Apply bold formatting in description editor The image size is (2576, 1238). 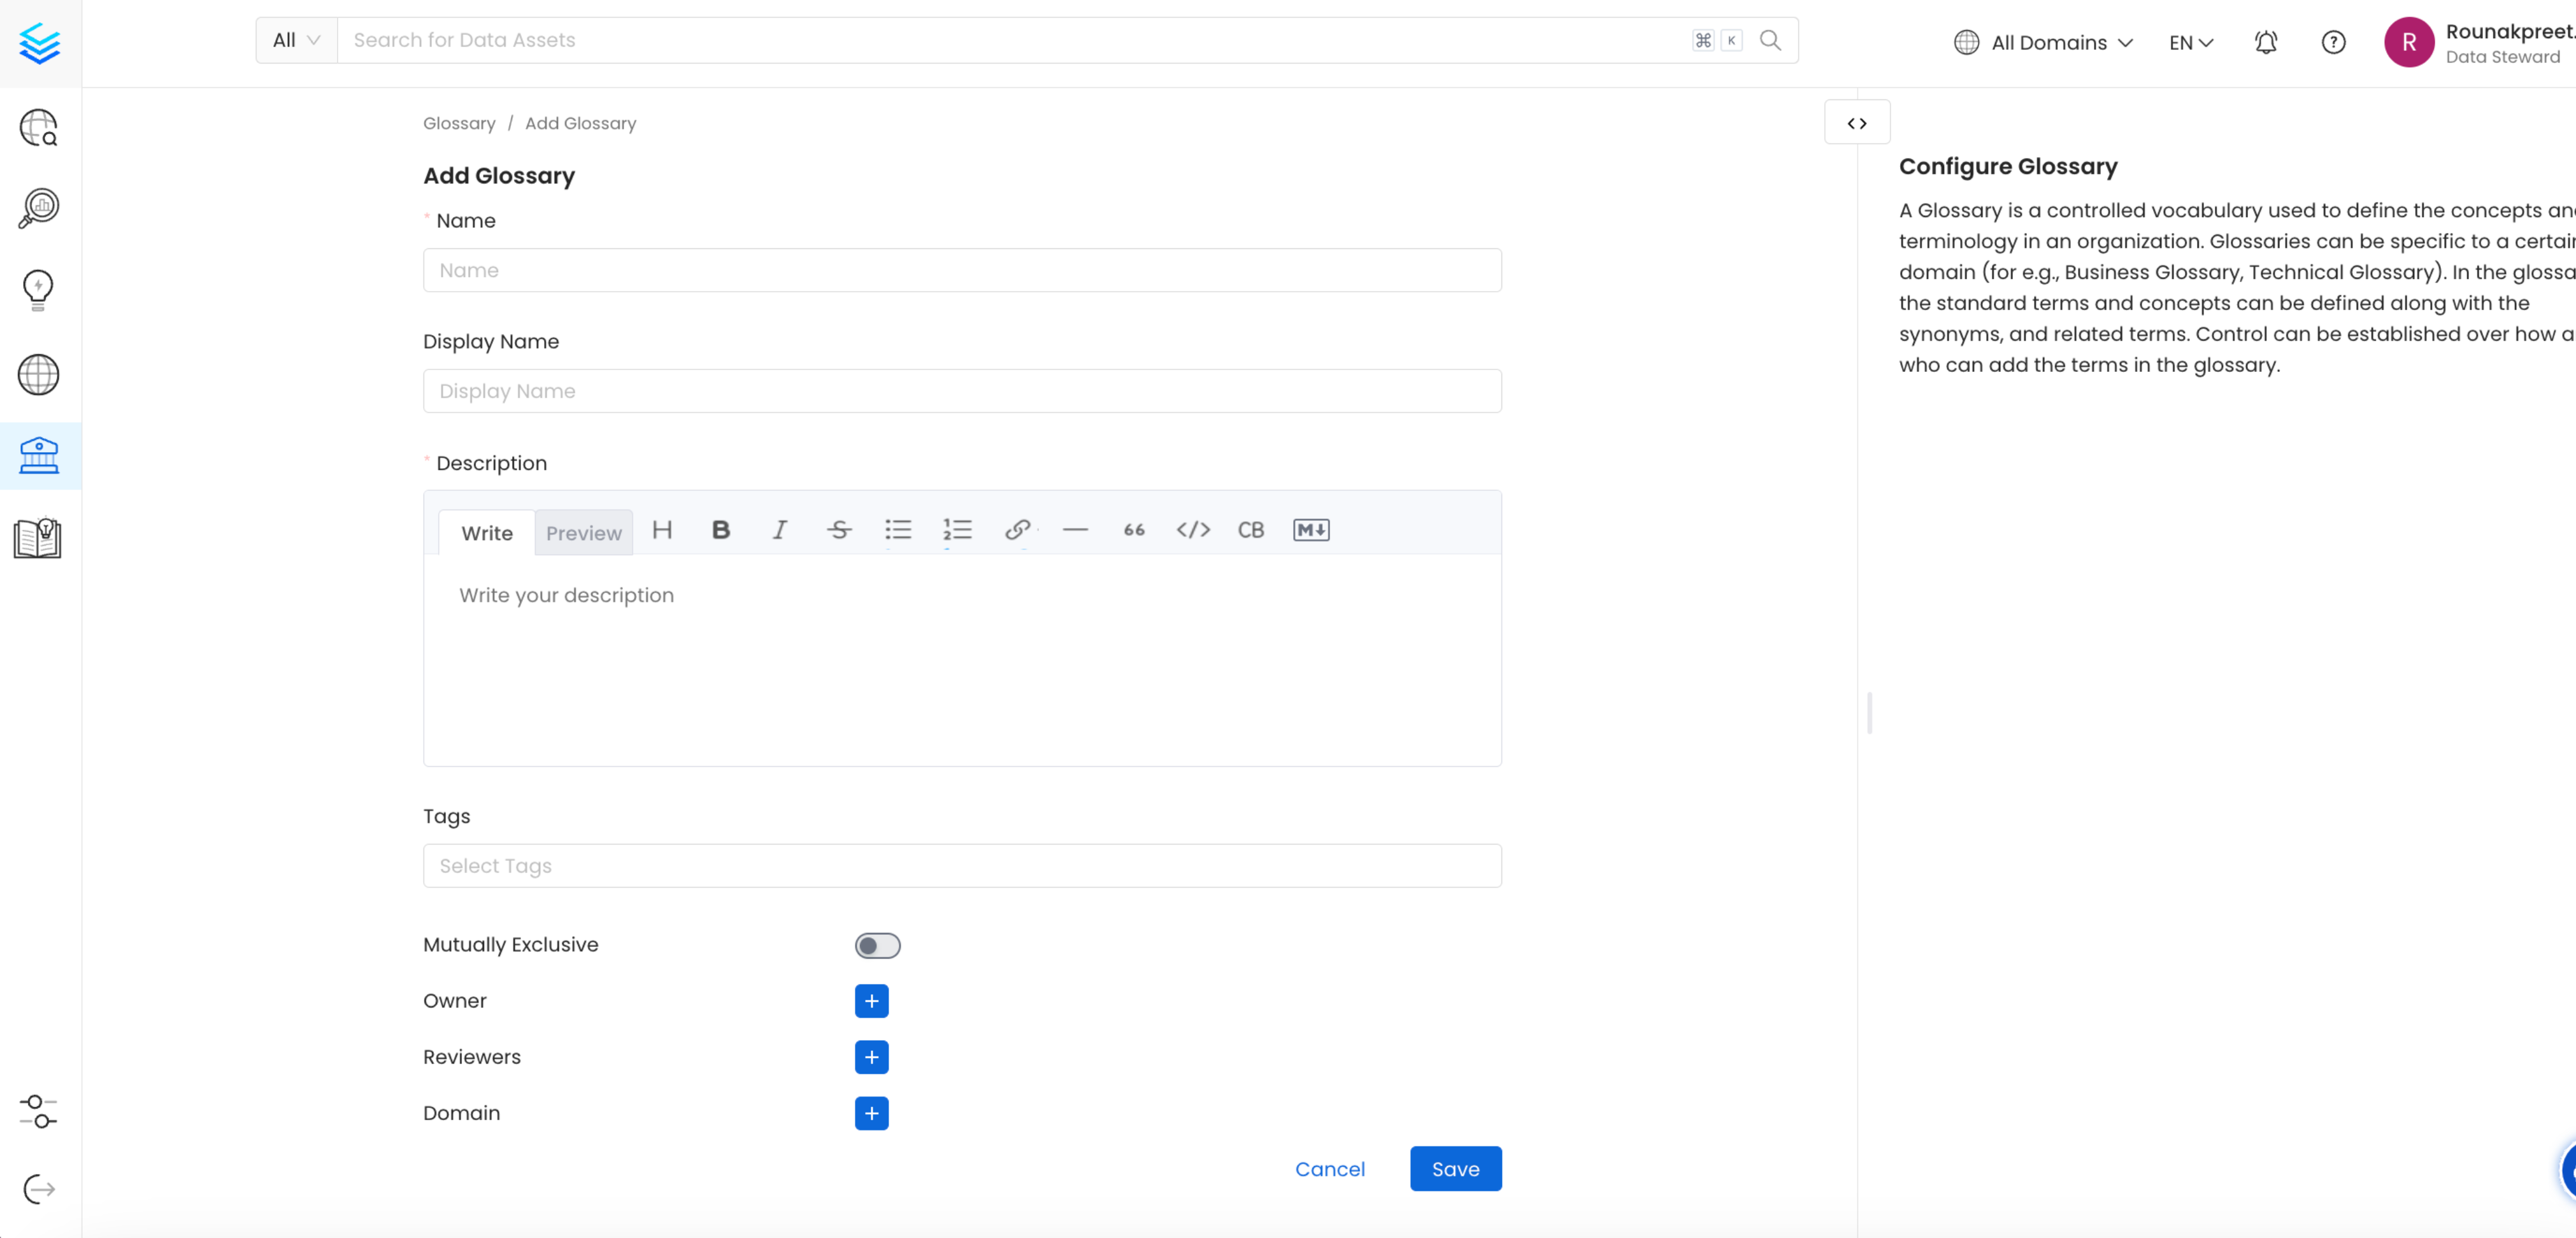[x=721, y=530]
